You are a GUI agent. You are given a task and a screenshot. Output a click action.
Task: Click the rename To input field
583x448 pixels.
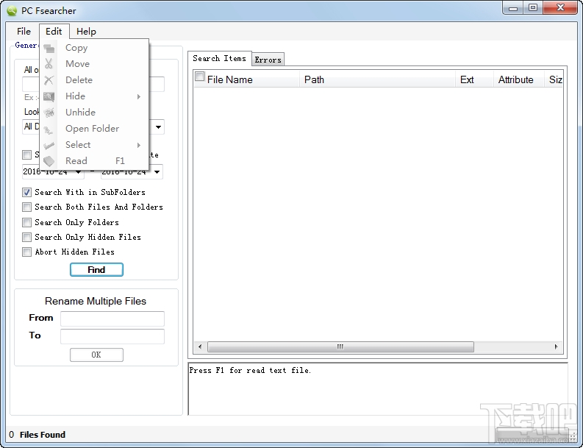112,336
